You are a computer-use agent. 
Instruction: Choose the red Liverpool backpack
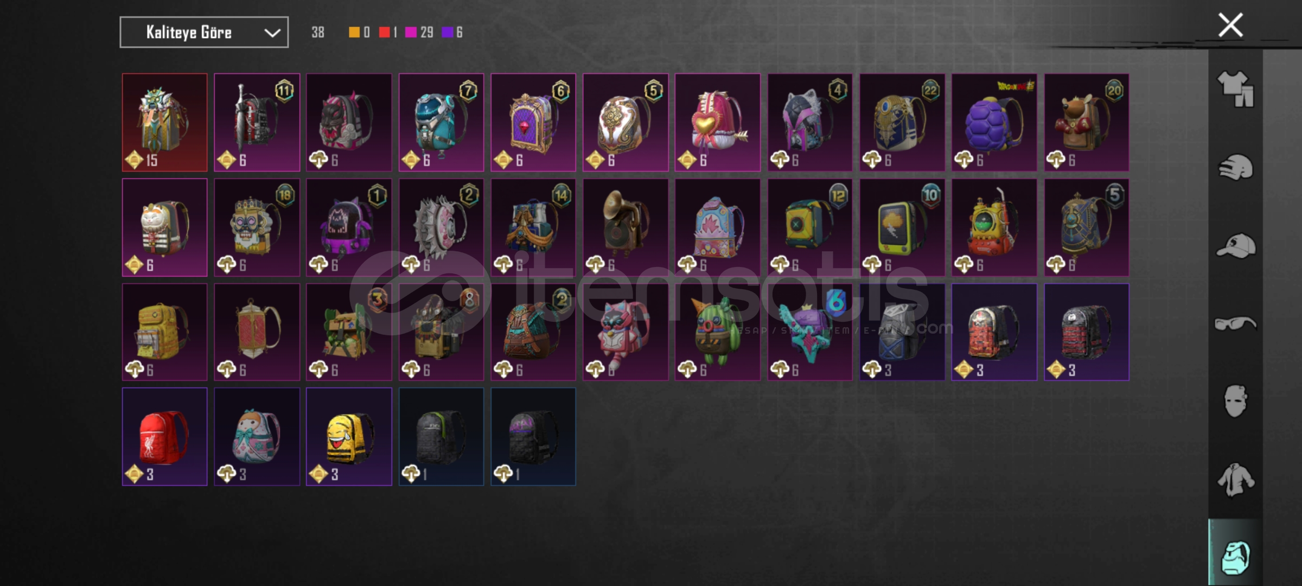165,436
